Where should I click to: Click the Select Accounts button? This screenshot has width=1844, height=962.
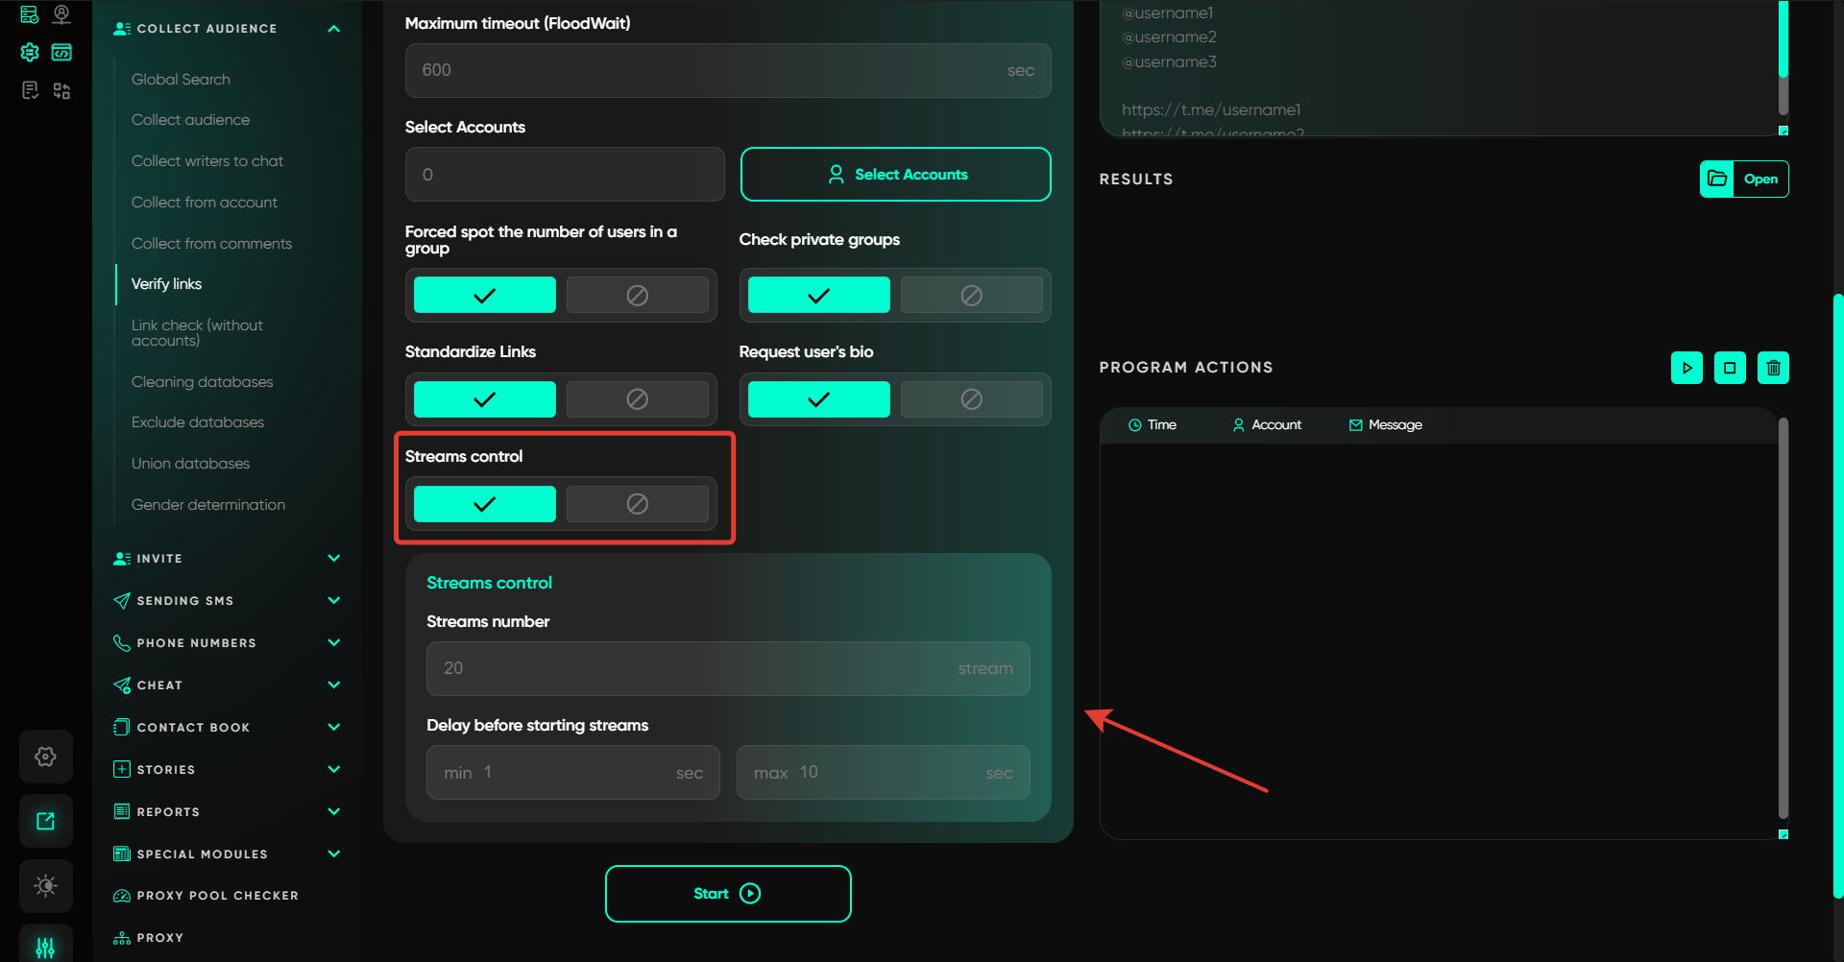tap(895, 175)
